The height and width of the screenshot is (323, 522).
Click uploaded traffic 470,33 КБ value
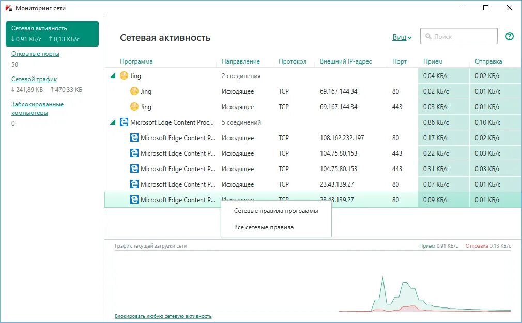(66, 89)
